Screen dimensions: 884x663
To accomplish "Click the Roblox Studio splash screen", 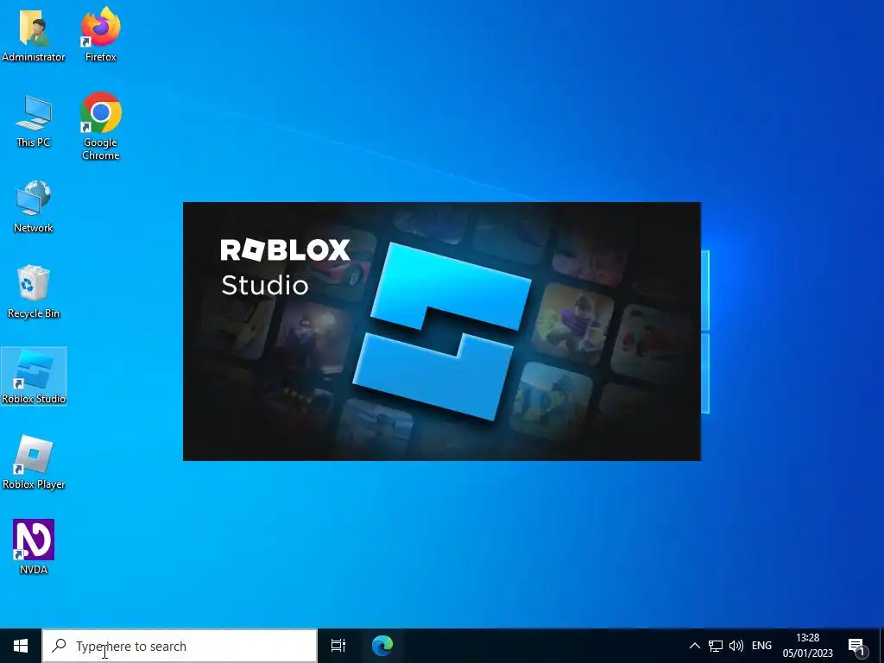I will pos(442,331).
